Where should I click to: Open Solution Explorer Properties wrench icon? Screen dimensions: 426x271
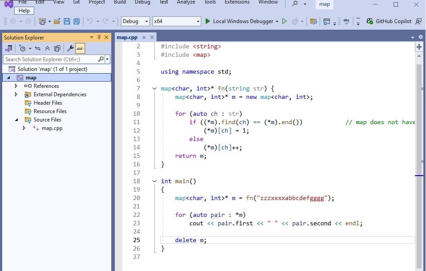(70, 48)
